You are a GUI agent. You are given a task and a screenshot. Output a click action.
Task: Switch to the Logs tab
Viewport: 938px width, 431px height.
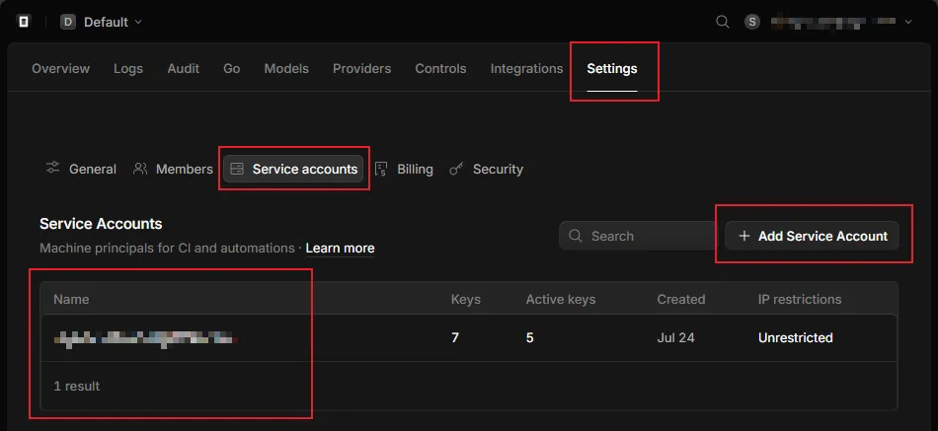[128, 69]
